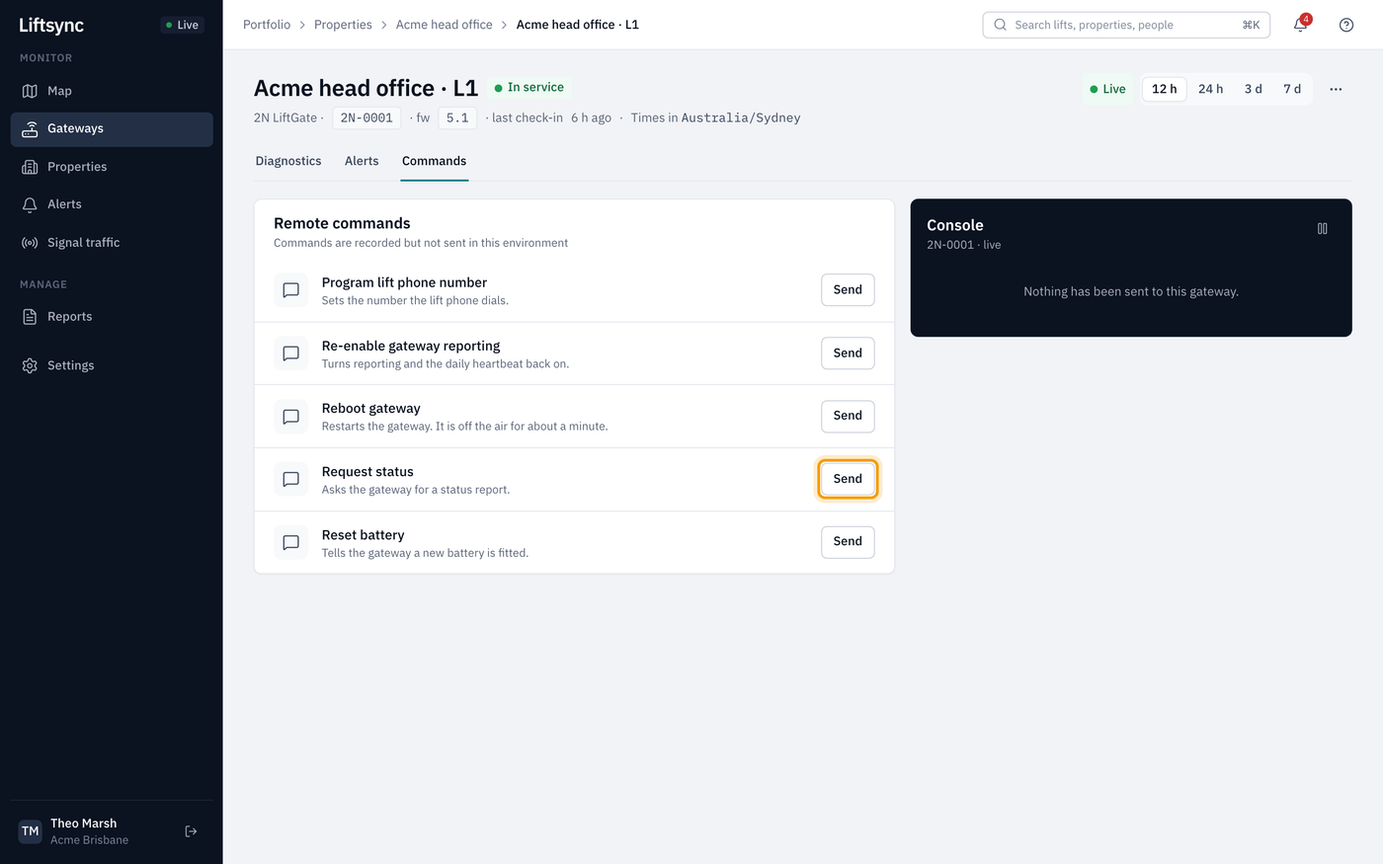This screenshot has width=1383, height=864.
Task: Click the 2N-0001 gateway ID chip
Action: 366,118
